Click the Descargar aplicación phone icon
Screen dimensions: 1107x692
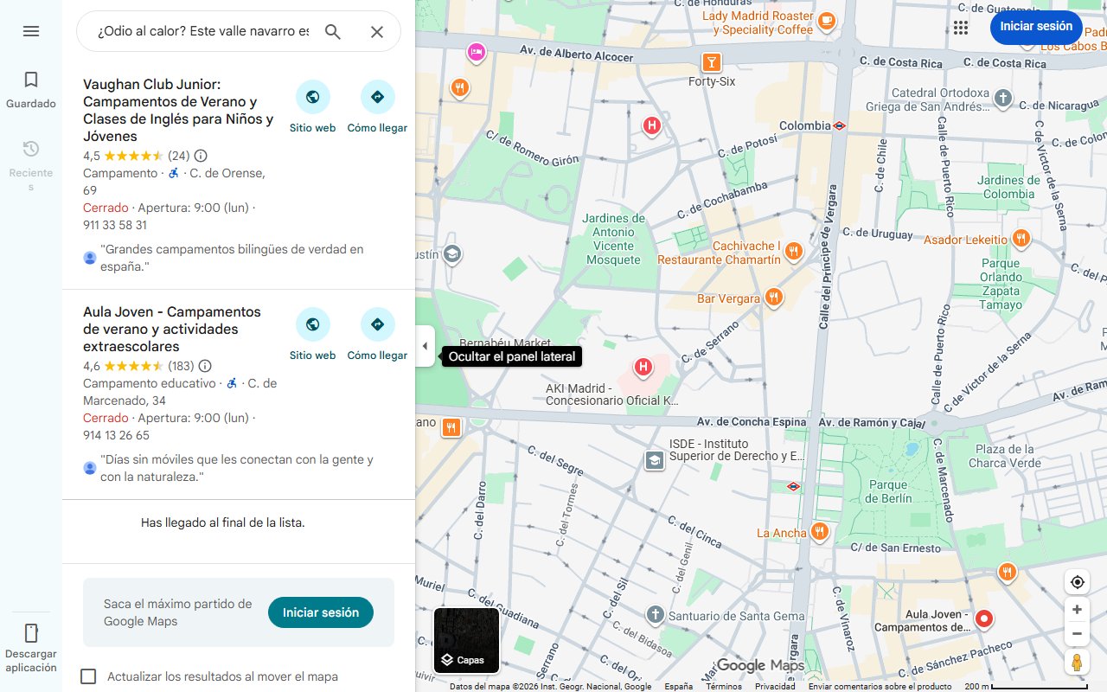click(x=31, y=633)
